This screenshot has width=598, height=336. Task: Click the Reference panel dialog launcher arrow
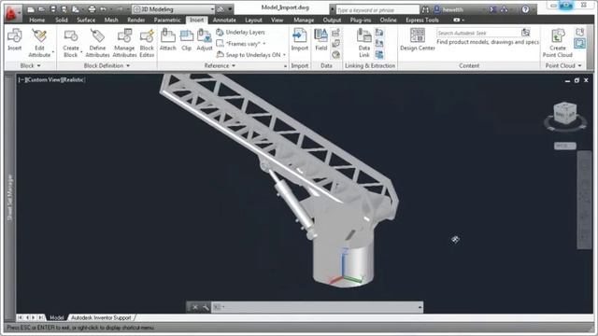(285, 66)
